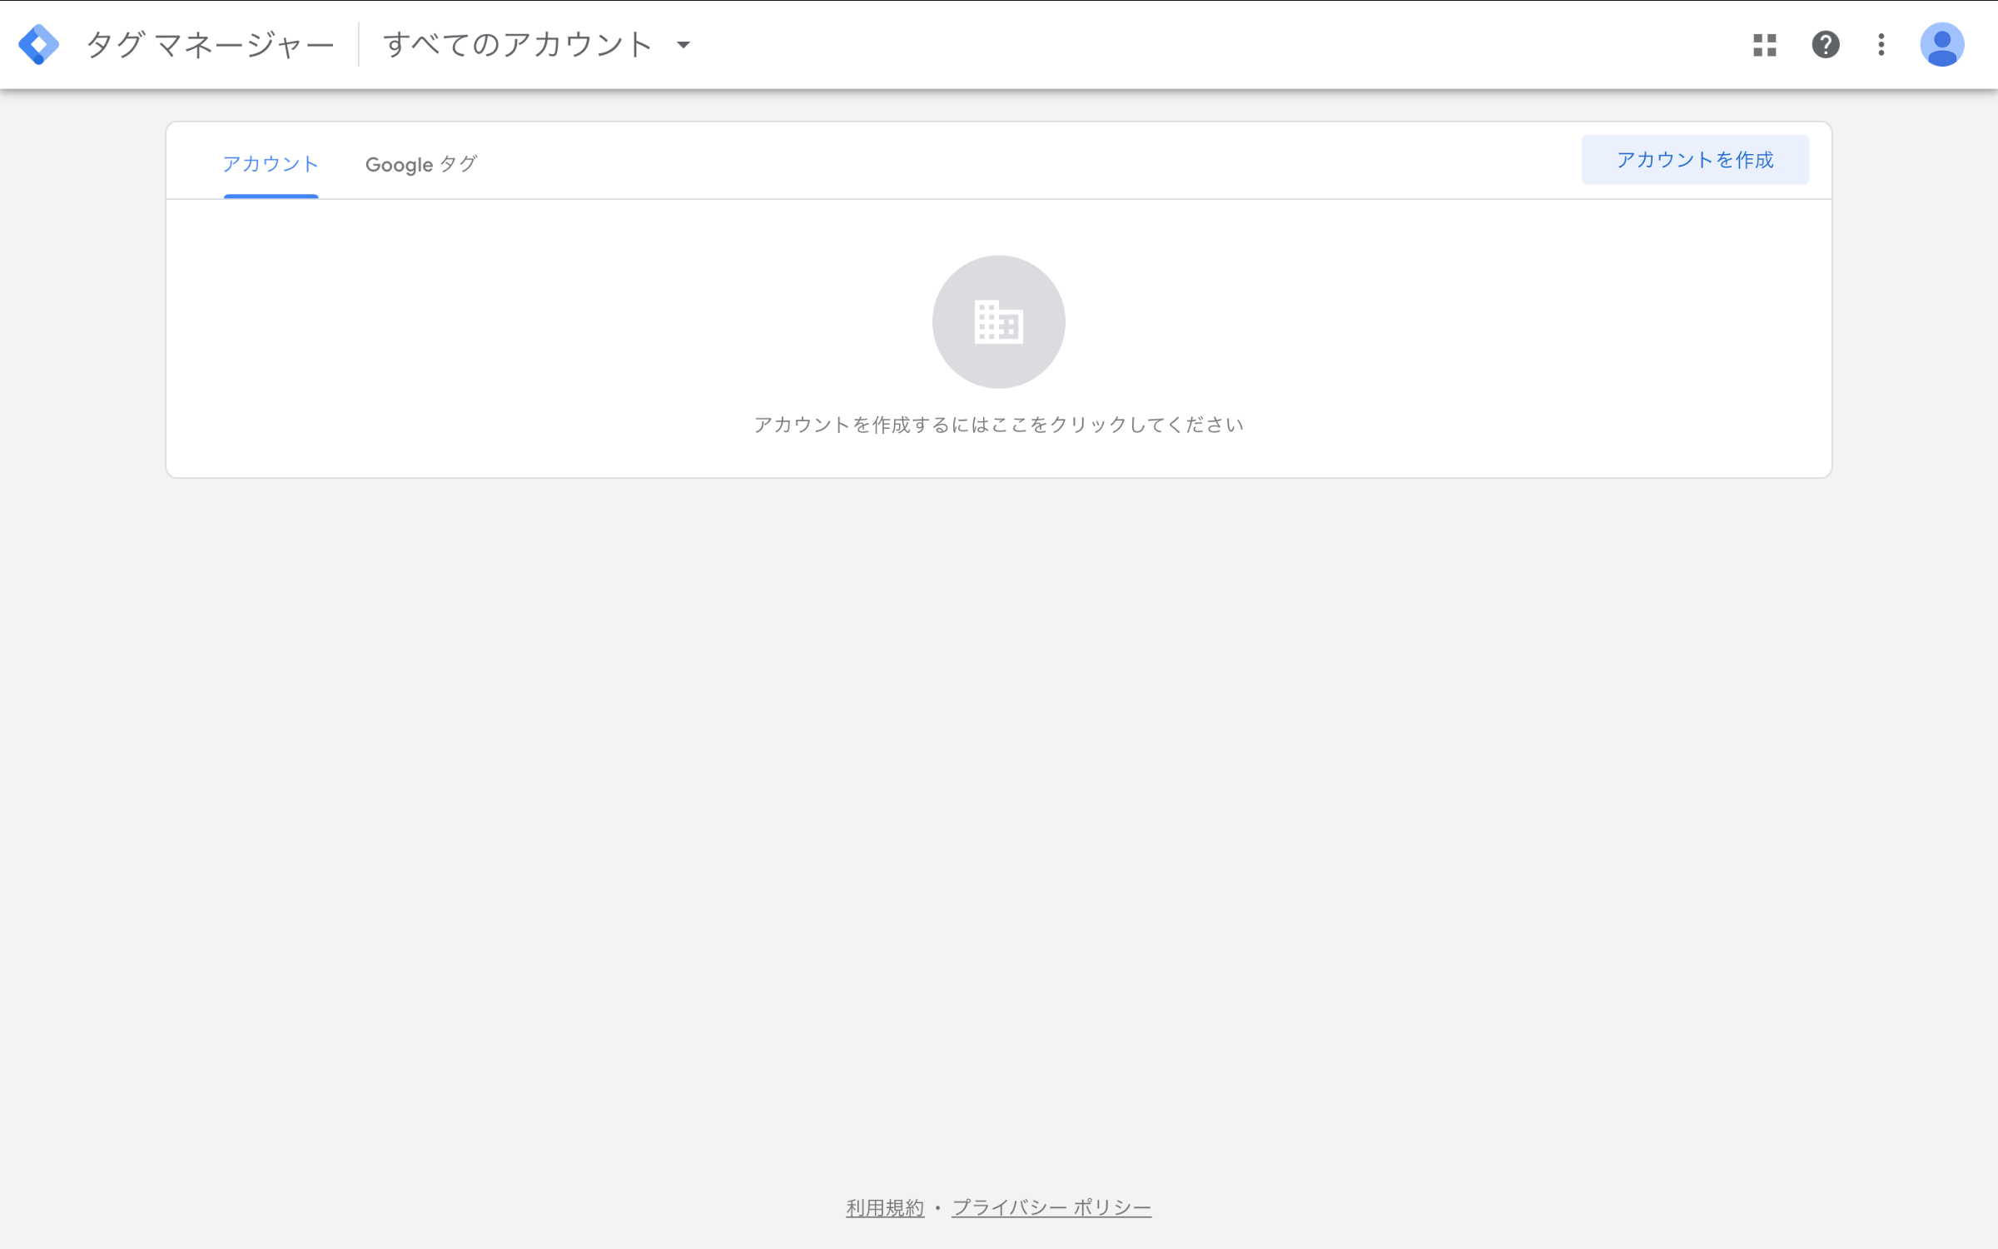
Task: Click the アカウントを作成 button
Action: tap(1695, 160)
